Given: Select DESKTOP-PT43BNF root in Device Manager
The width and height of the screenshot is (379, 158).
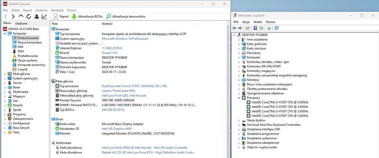Looking at the screenshot, I should tap(255, 35).
